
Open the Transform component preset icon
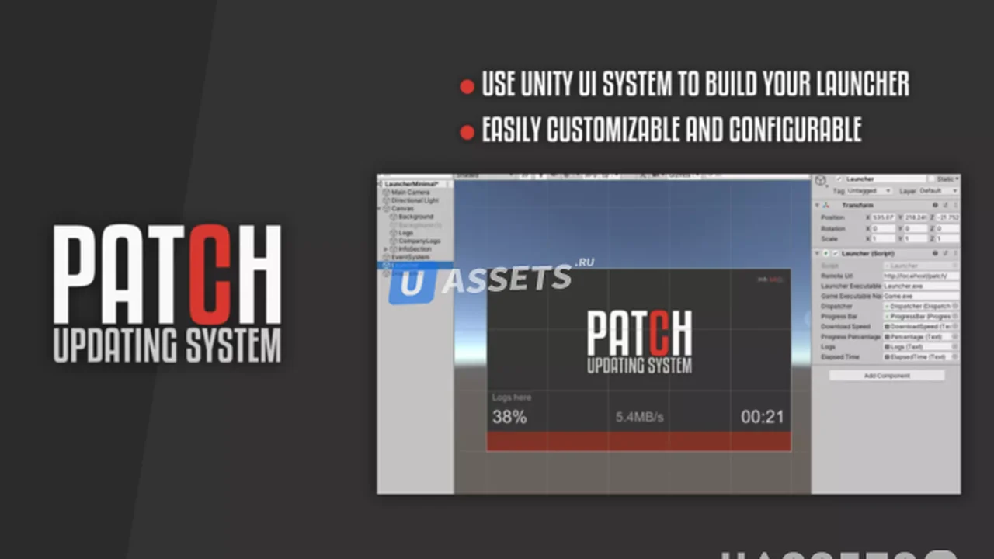point(945,205)
